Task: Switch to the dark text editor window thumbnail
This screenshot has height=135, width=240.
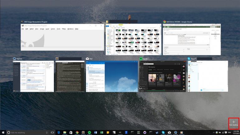Action: pos(70,76)
